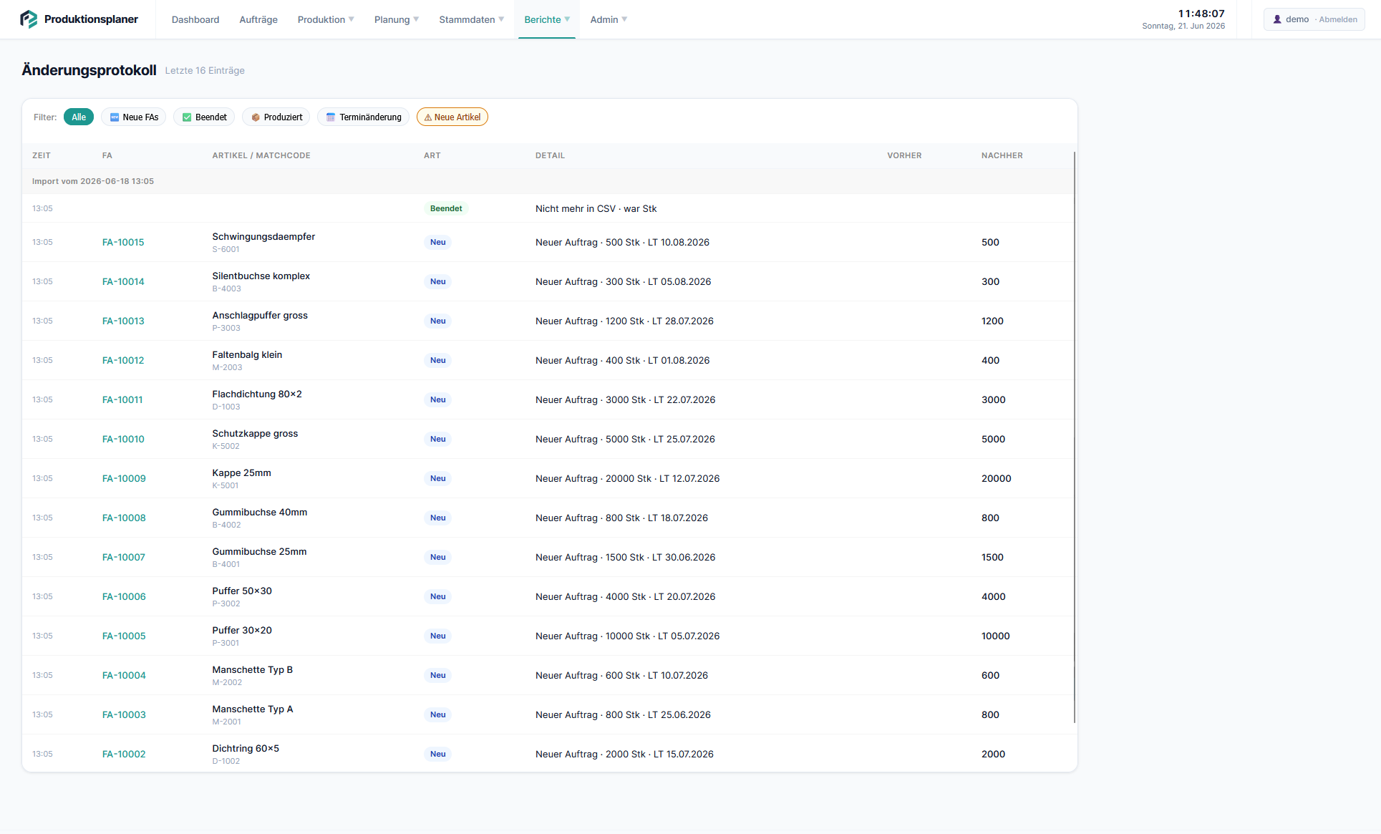This screenshot has height=834, width=1381.
Task: Click the Kappe 25mm article name
Action: pos(241,472)
